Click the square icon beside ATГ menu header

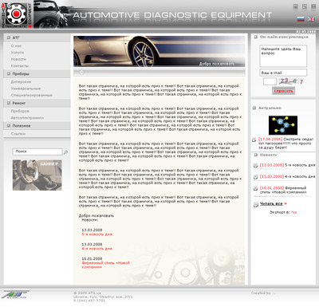9,37
